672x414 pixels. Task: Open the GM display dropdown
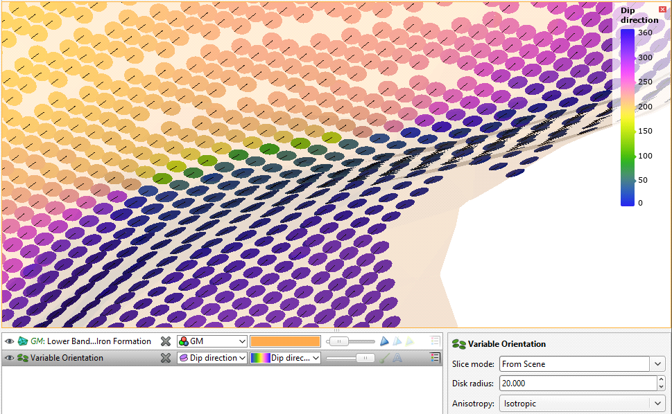click(212, 341)
